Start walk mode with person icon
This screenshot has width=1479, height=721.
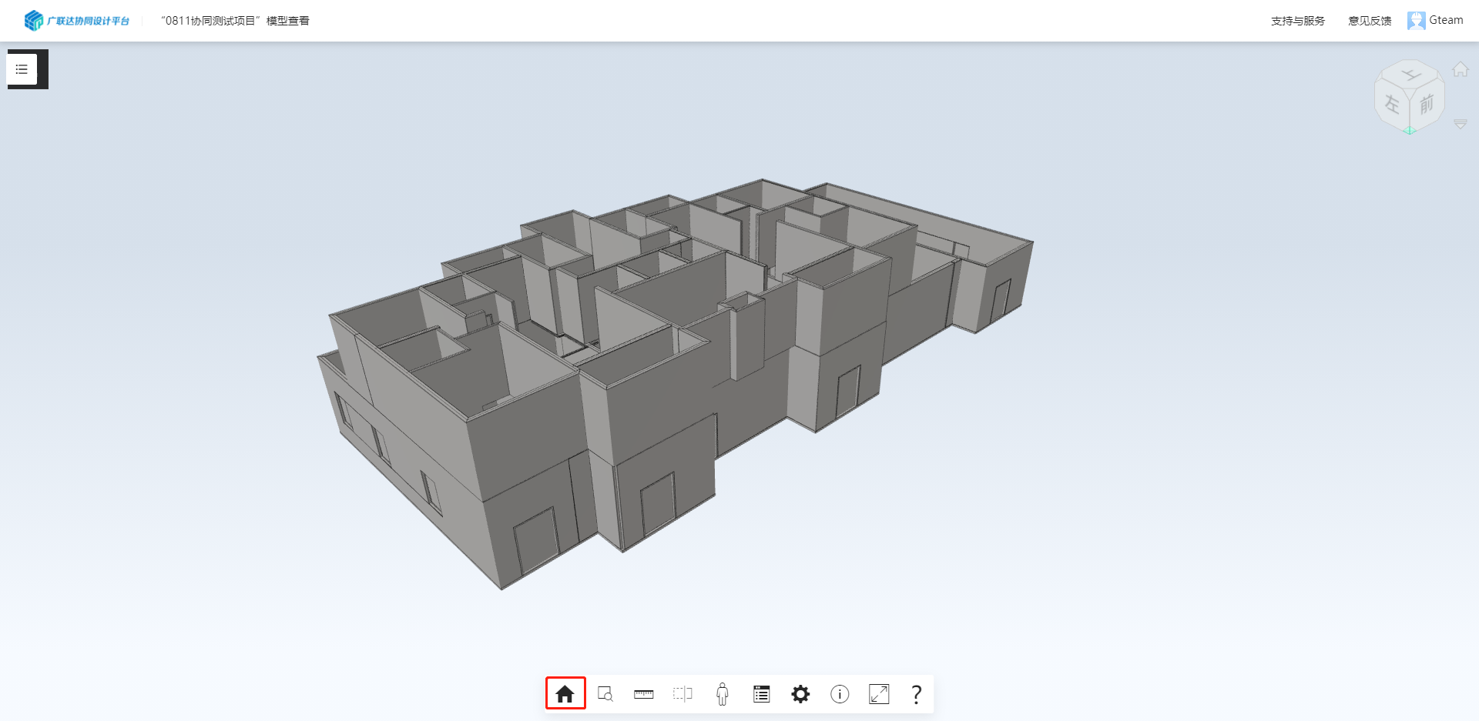click(x=722, y=693)
